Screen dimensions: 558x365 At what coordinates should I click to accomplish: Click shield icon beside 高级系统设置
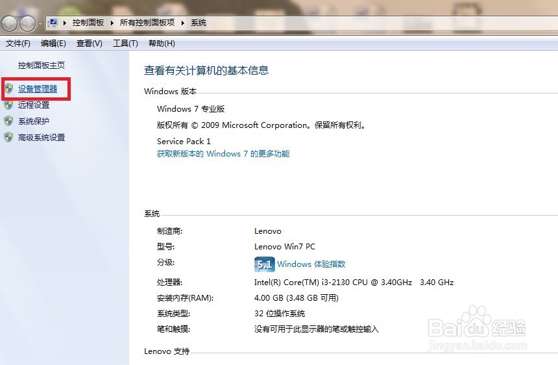click(x=9, y=137)
